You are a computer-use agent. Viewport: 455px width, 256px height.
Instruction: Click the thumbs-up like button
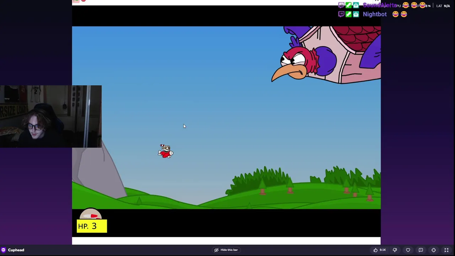coord(375,250)
